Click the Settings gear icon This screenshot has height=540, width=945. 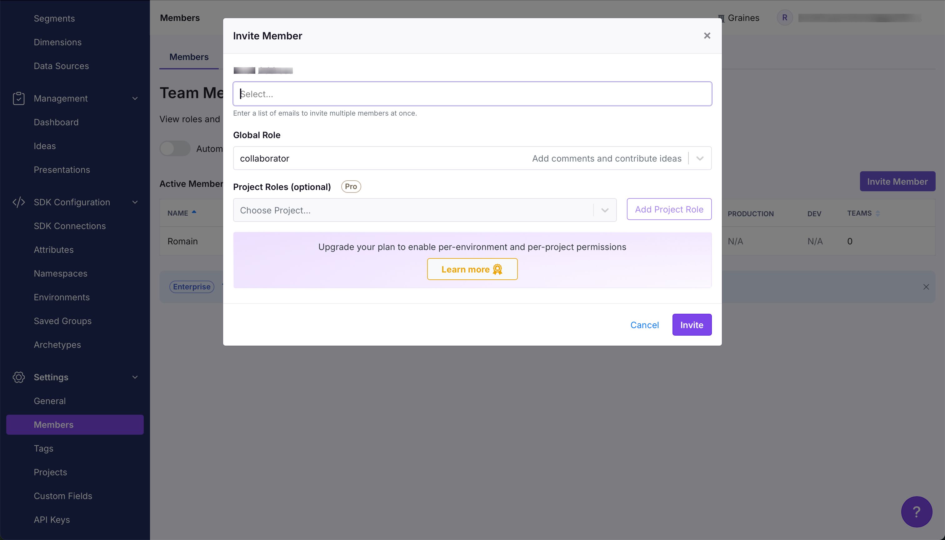pyautogui.click(x=18, y=377)
